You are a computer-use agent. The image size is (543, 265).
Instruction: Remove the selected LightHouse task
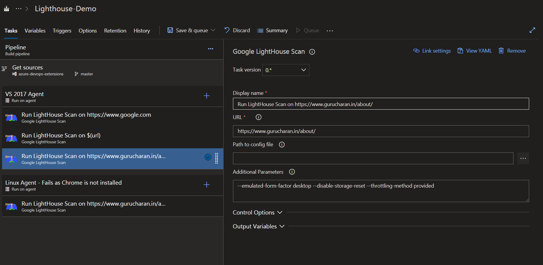[x=512, y=51]
